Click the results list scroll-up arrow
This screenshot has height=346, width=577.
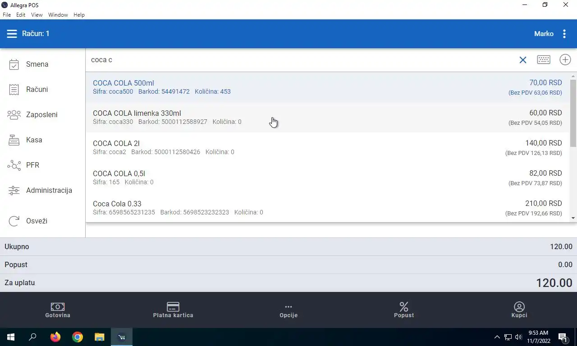(573, 76)
